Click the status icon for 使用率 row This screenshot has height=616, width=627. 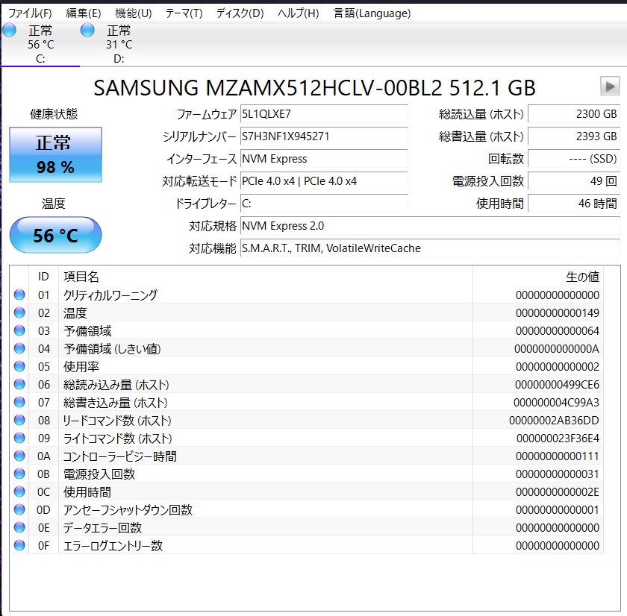click(19, 366)
